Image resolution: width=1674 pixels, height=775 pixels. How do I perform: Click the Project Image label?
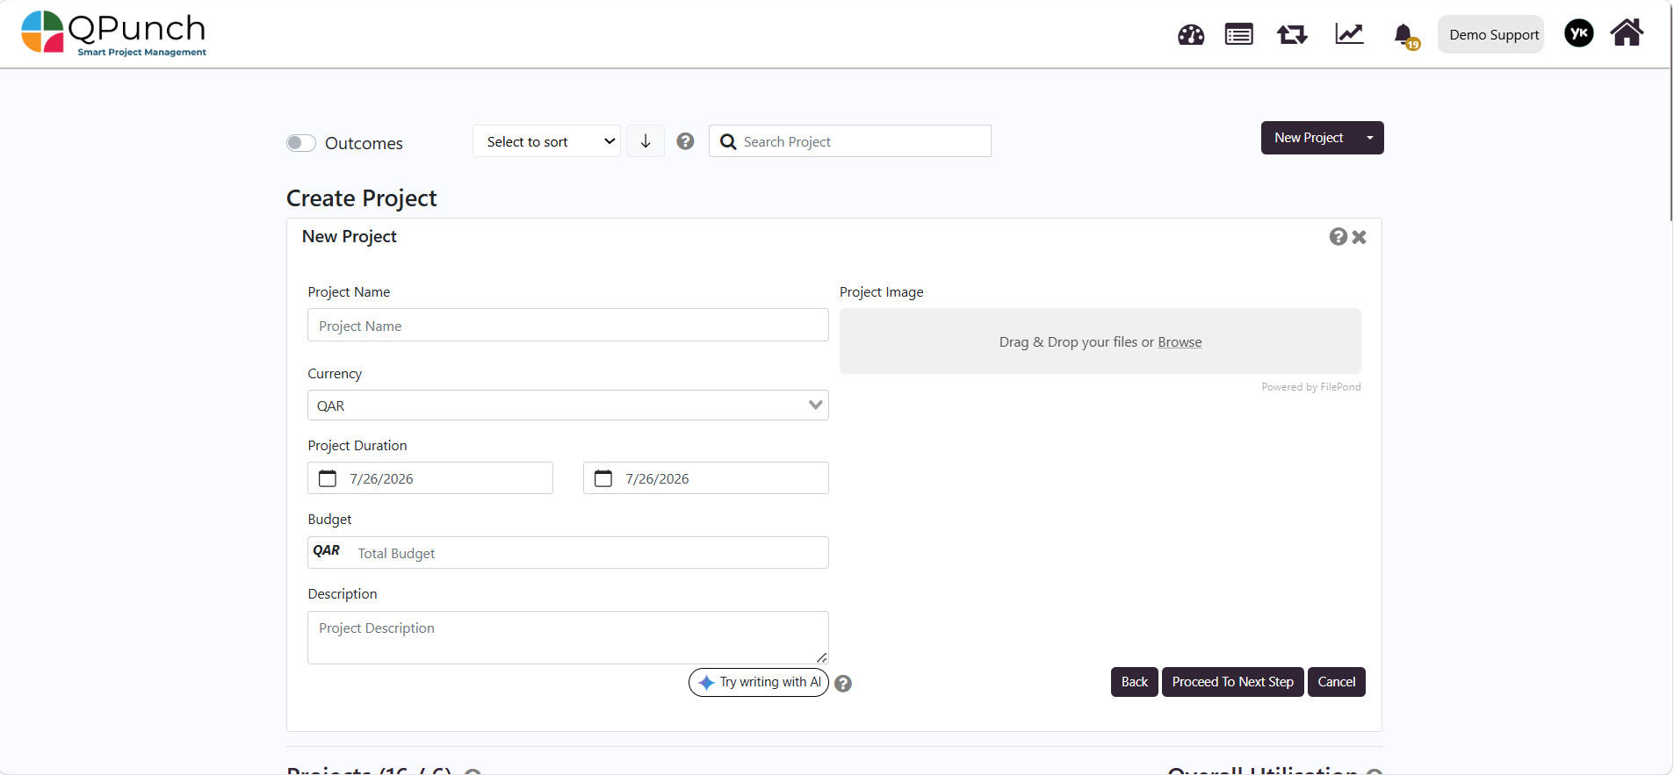(882, 292)
